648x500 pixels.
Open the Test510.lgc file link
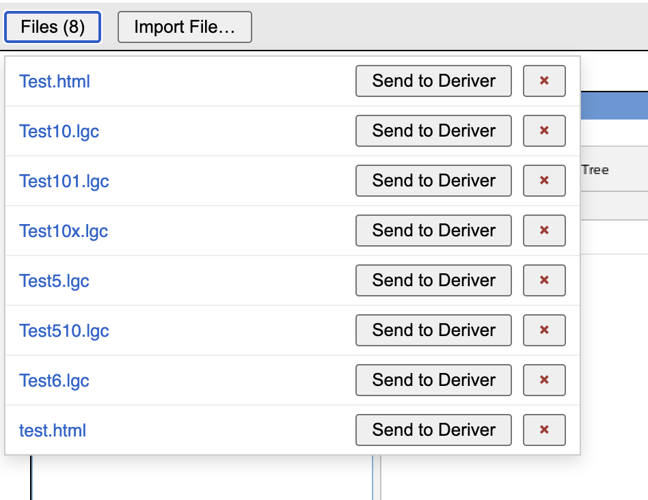64,331
